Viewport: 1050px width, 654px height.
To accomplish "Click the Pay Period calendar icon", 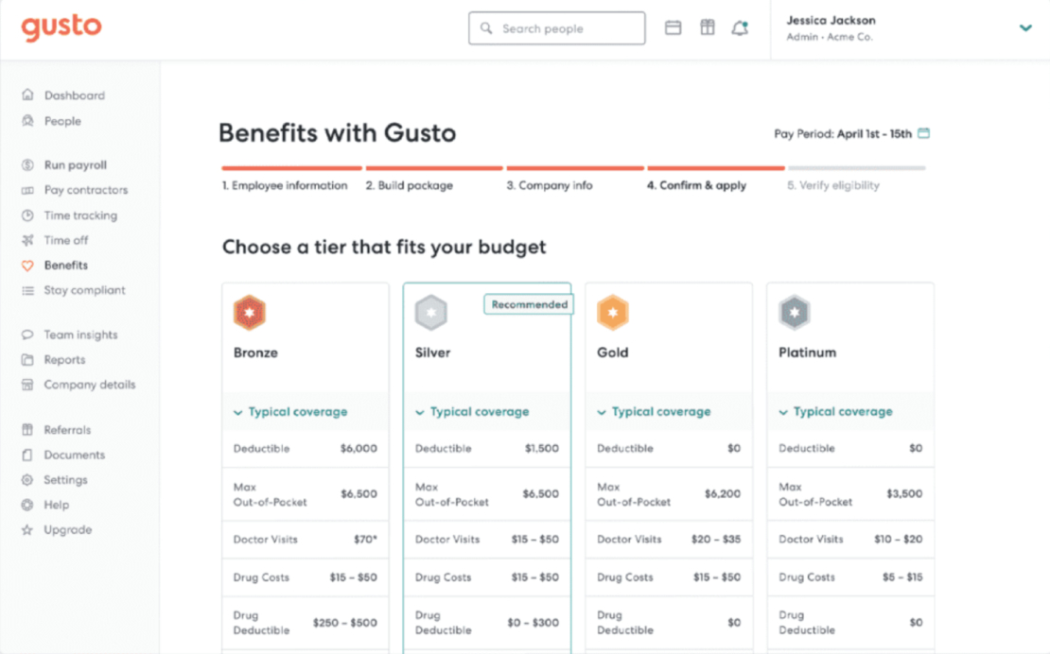I will [x=923, y=134].
